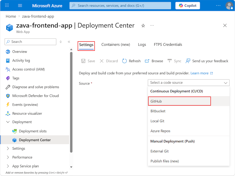Star zava-frontend-app as a favorite

(x=143, y=25)
